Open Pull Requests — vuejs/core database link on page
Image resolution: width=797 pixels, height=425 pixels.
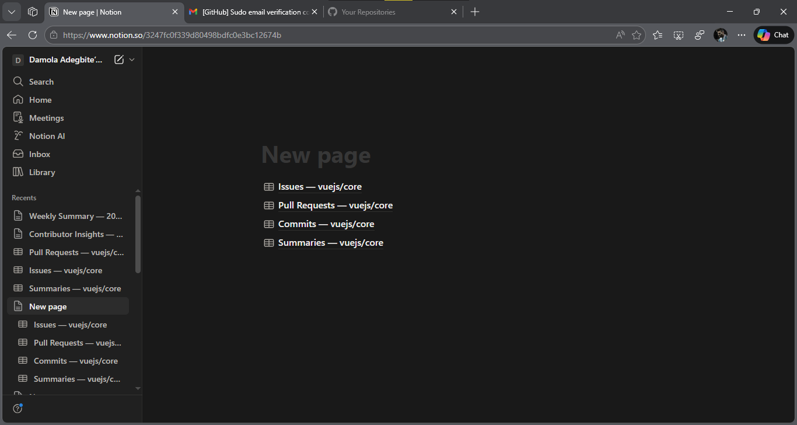tap(335, 205)
